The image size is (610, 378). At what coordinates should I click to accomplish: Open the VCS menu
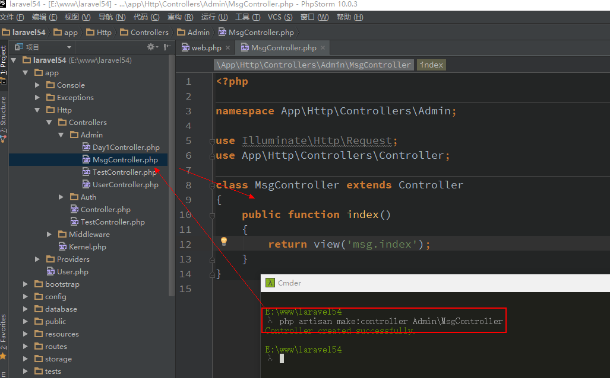point(279,17)
